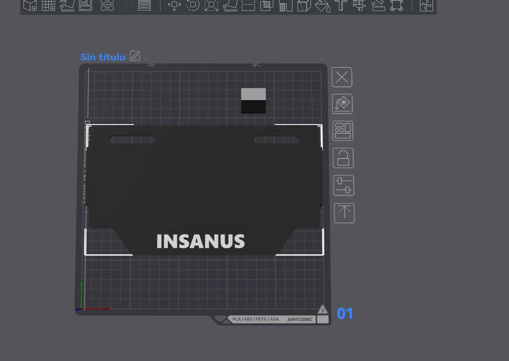Activate Lay on face tool

point(230,5)
